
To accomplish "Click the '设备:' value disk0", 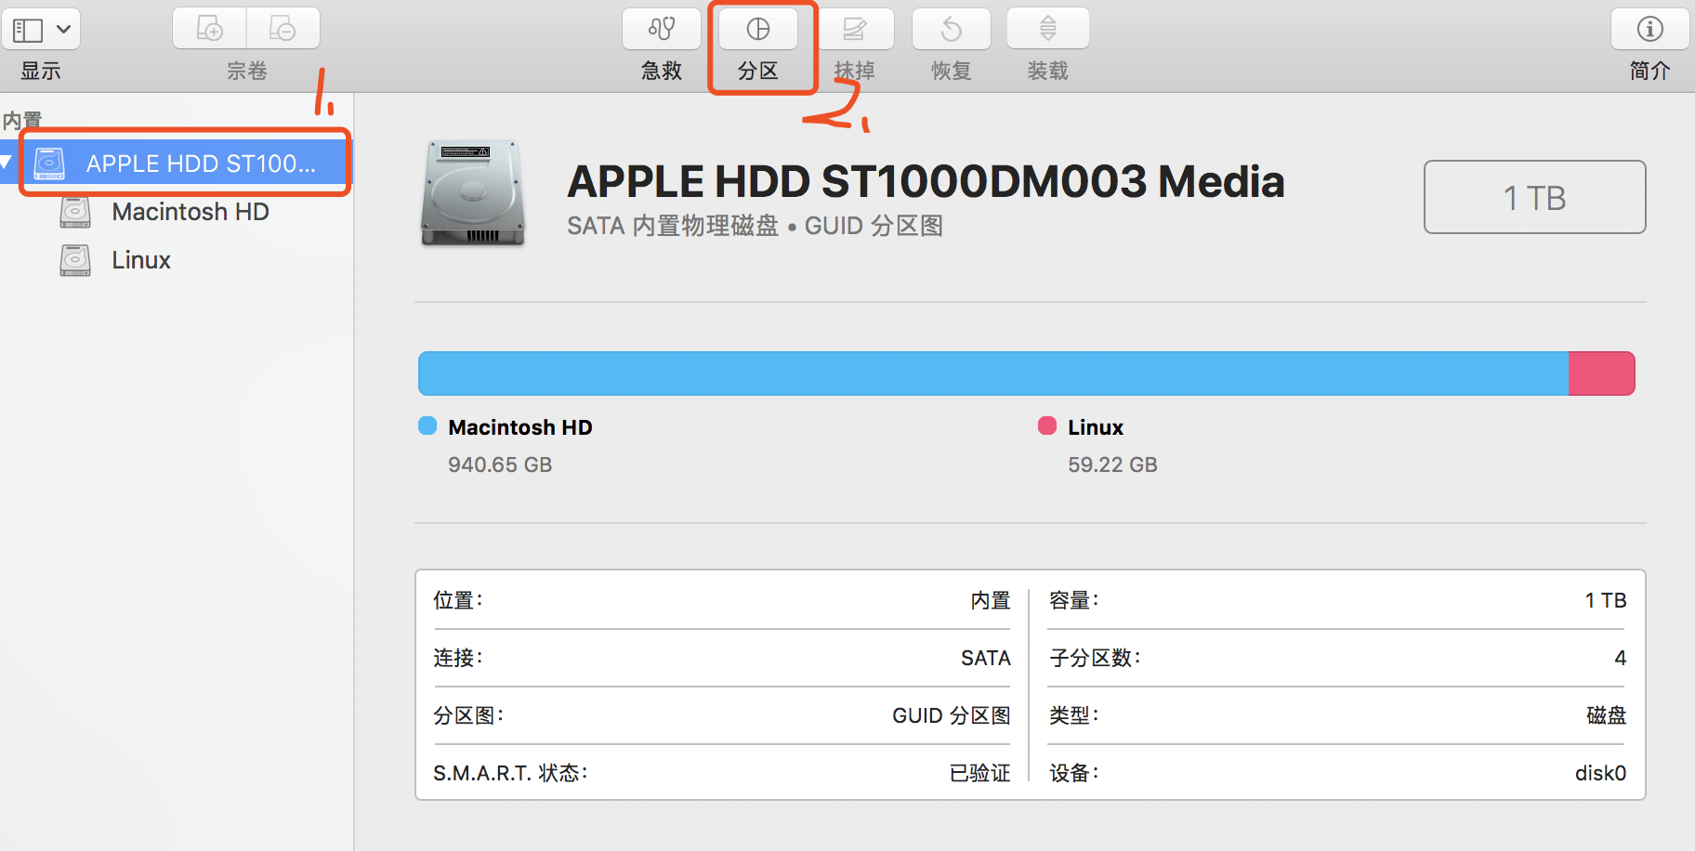I will pyautogui.click(x=1601, y=773).
